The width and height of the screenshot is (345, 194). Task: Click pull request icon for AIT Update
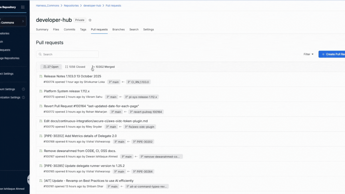[41, 181]
